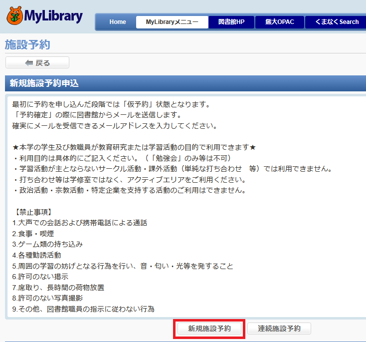Viewport: 366px width, 342px height.
Task: Click the line about アクティブエリアをご利用ください
Action: coord(130,180)
